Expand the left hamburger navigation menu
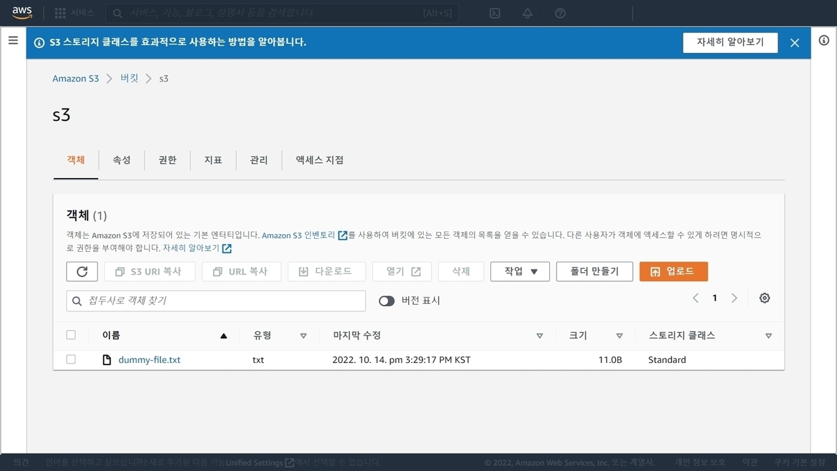Image resolution: width=837 pixels, height=471 pixels. coord(13,41)
